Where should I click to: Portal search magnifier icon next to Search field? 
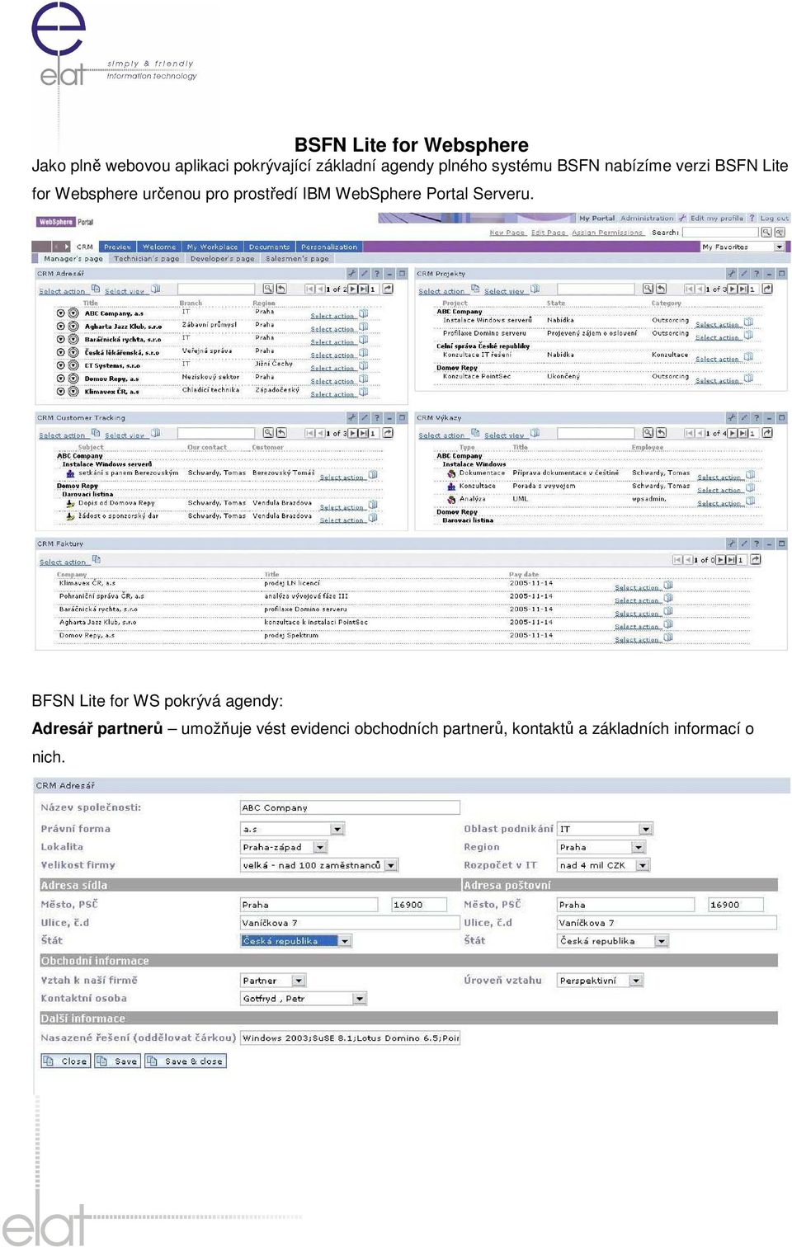click(x=766, y=233)
